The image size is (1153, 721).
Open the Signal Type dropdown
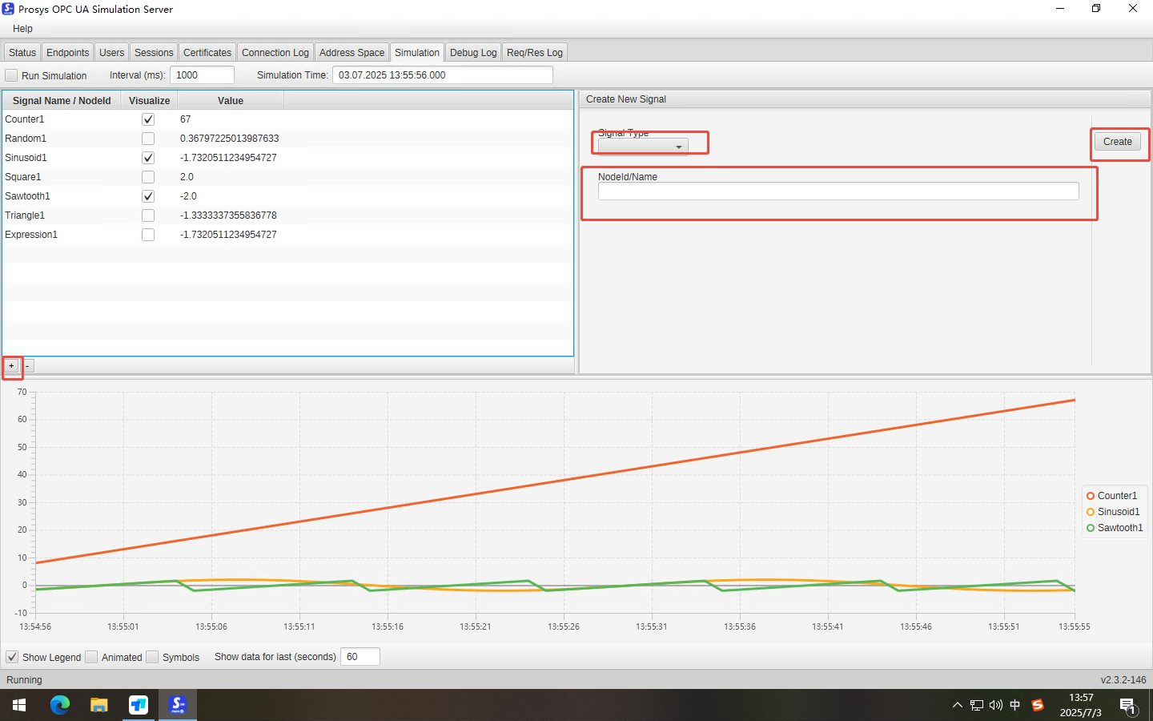(x=678, y=146)
